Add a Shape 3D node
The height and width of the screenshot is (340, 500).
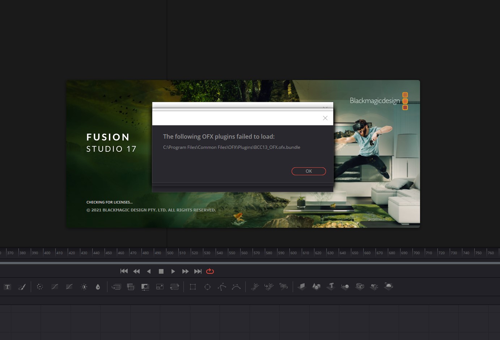[316, 286]
